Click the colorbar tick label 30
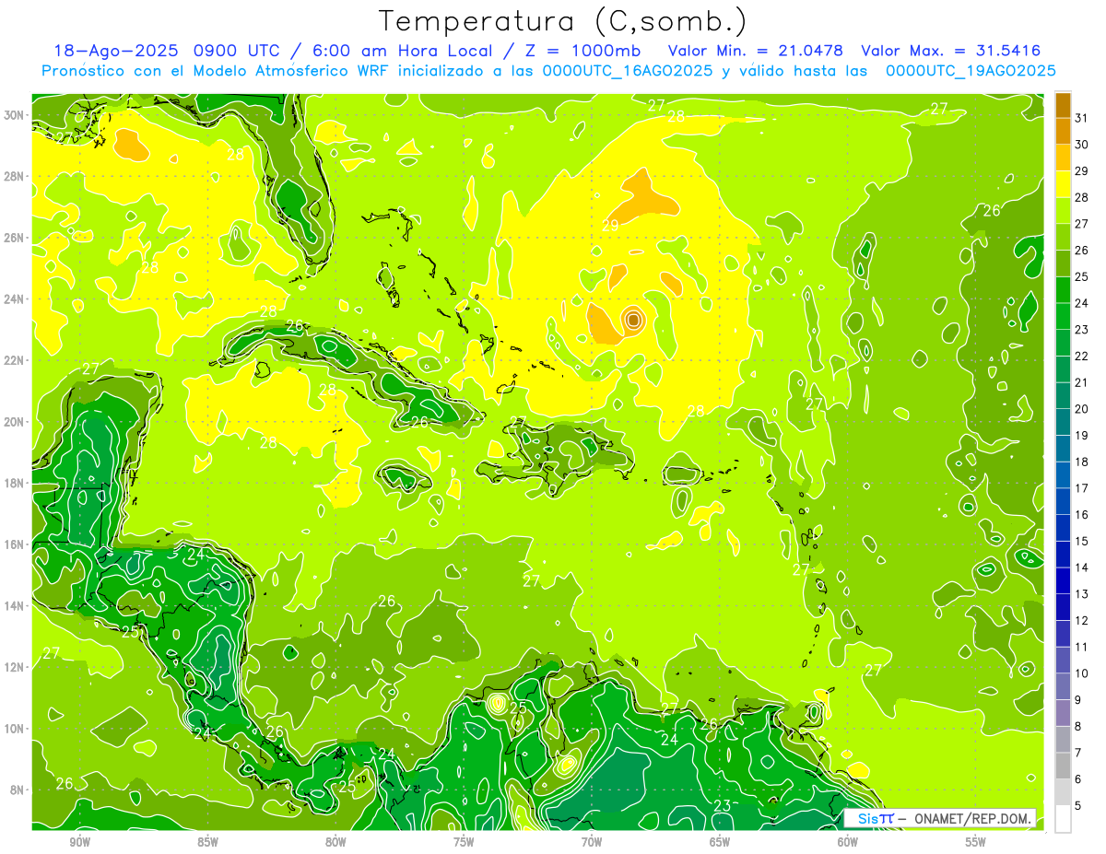The image size is (1106, 854). (1082, 144)
